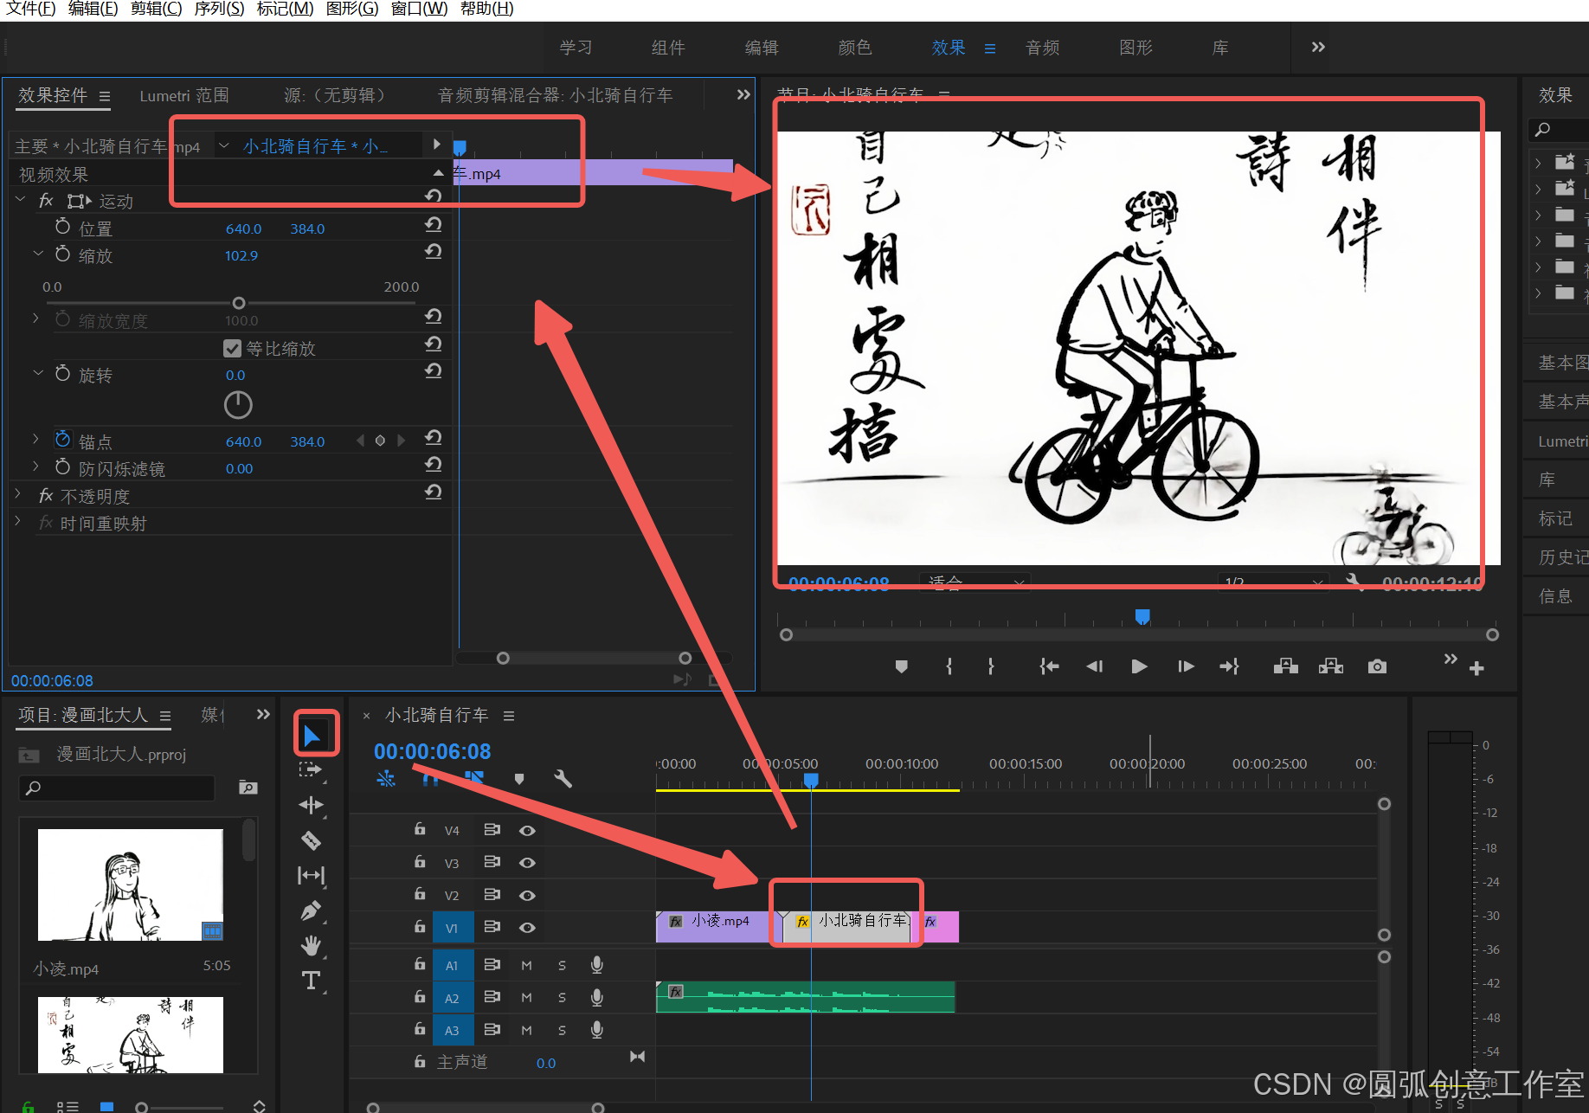
Task: Select the Razor tool
Action: [x=311, y=840]
